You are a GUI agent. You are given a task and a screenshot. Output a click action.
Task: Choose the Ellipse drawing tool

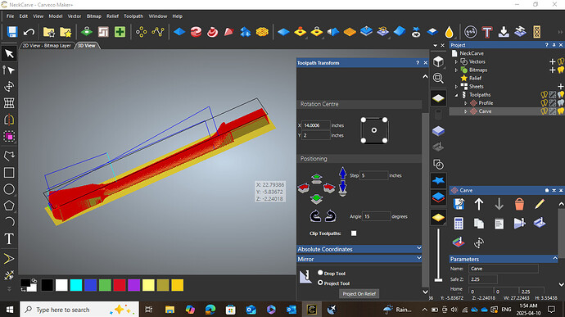tap(9, 189)
